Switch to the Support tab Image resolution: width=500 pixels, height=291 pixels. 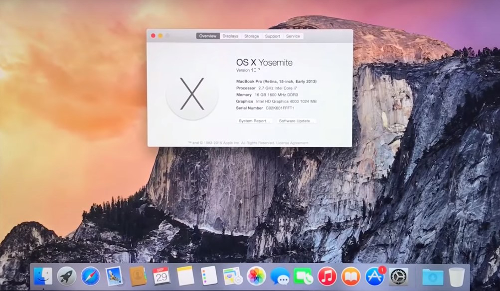[x=272, y=36]
